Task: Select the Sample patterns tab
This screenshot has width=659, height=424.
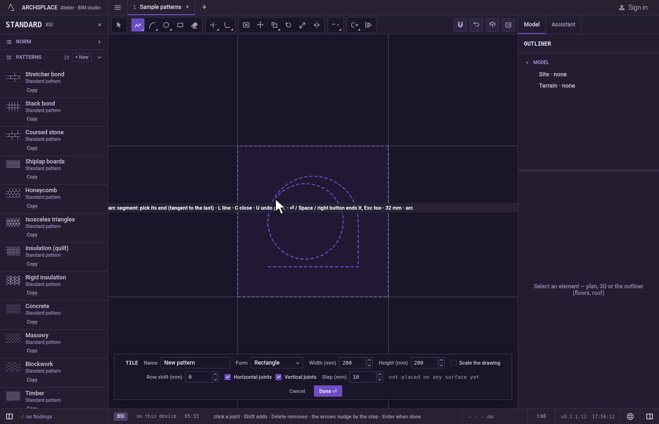Action: 160,7
